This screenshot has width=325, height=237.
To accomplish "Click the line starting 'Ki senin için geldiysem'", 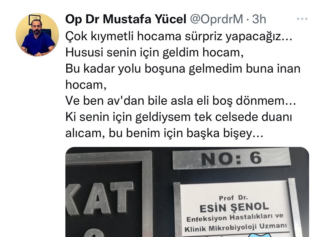I will [x=179, y=117].
